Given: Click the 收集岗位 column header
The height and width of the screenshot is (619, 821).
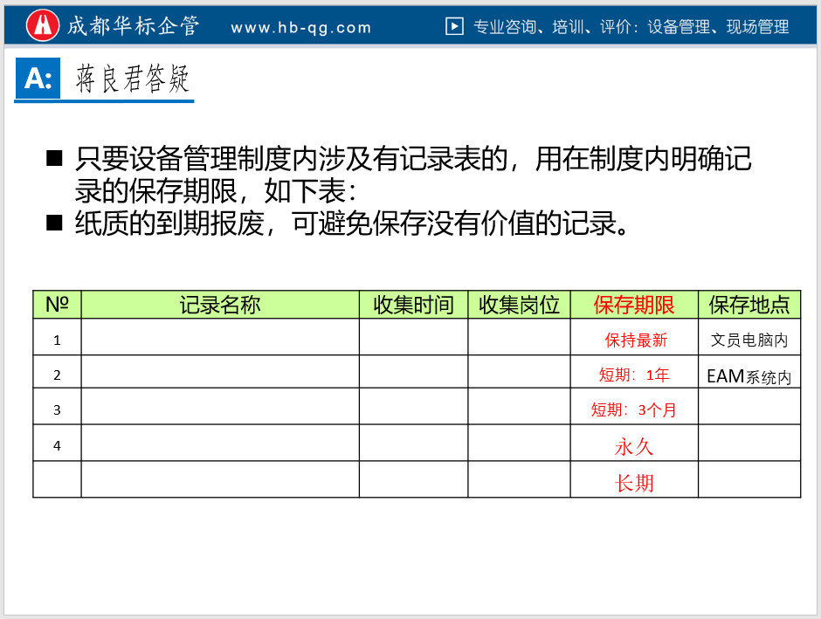Looking at the screenshot, I should coord(519,305).
